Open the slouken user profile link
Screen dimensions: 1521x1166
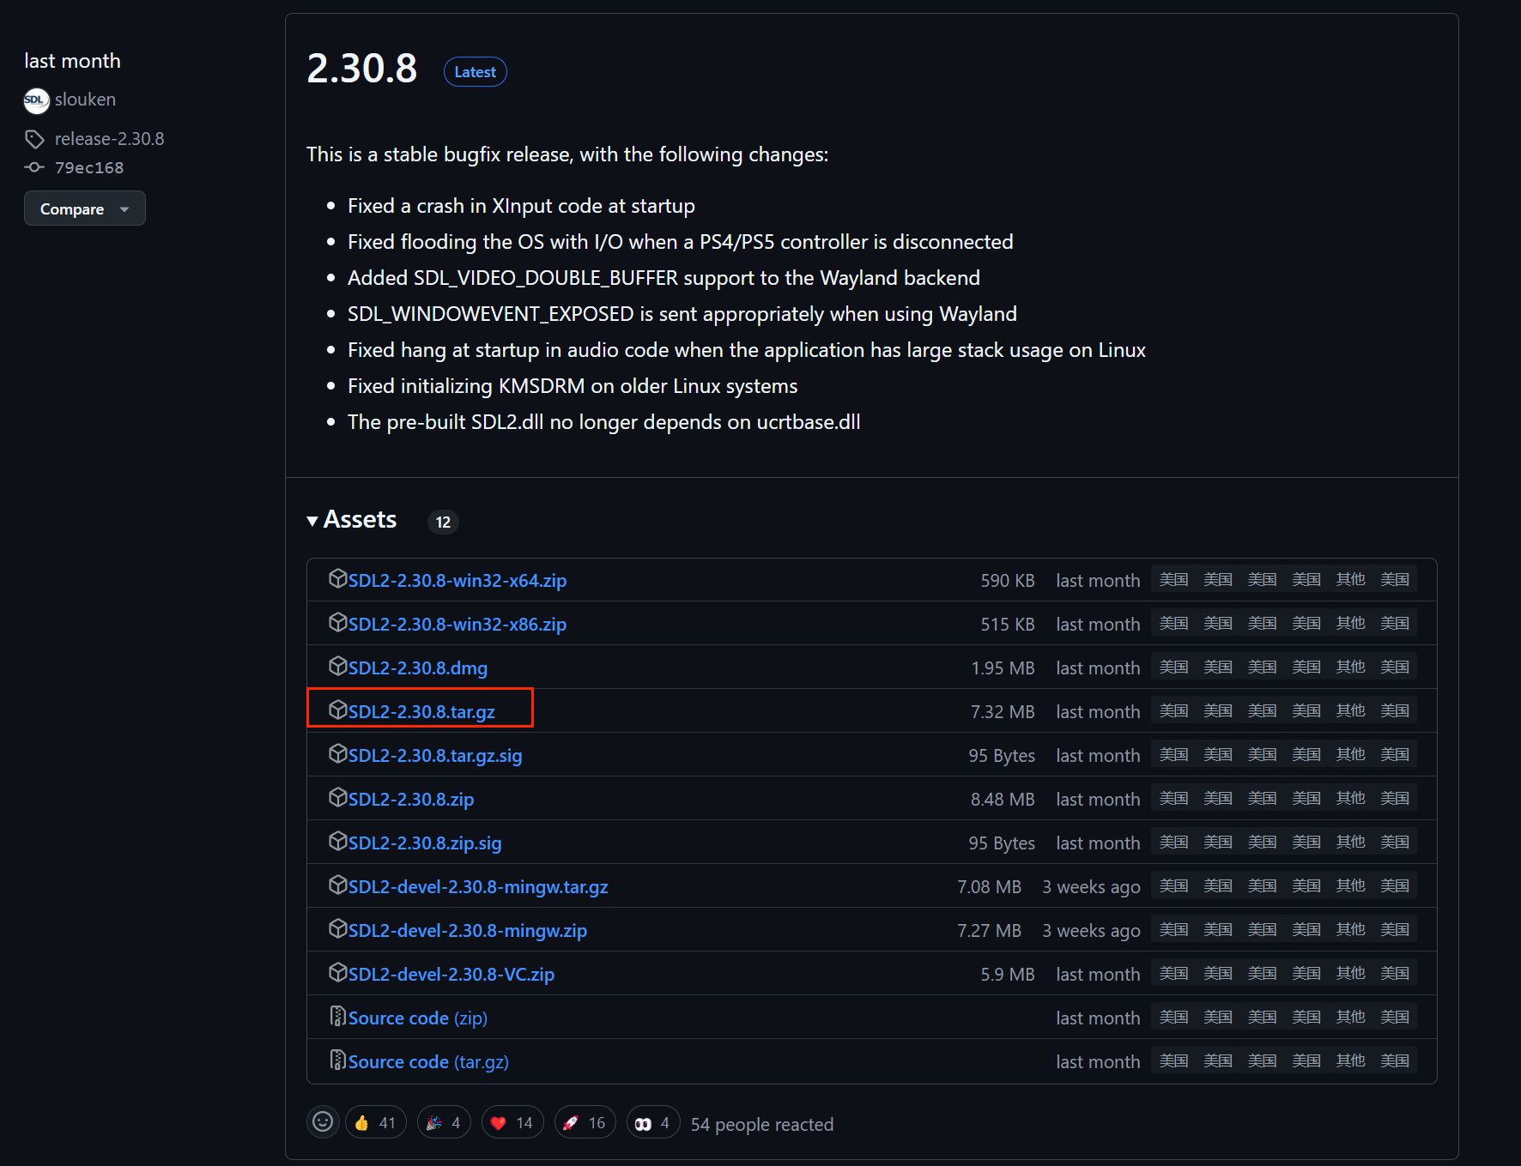click(85, 100)
